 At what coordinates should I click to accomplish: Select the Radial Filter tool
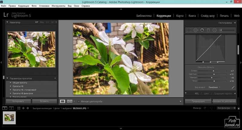pyautogui.click(x=214, y=30)
